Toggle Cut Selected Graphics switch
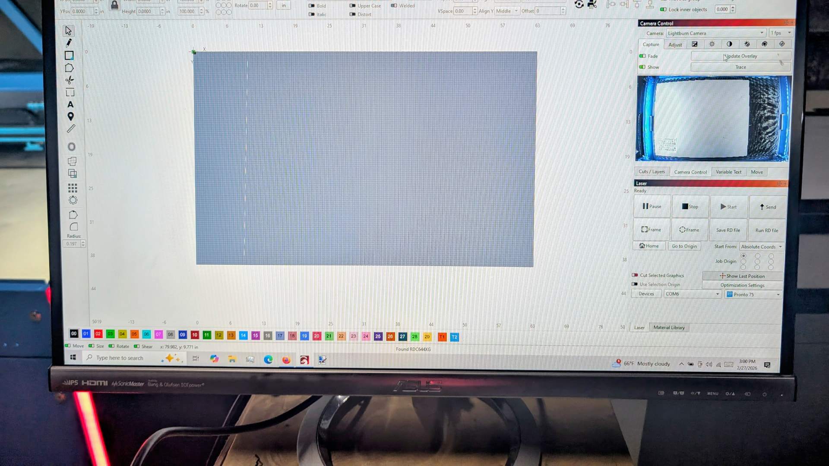The image size is (829, 466). click(635, 275)
